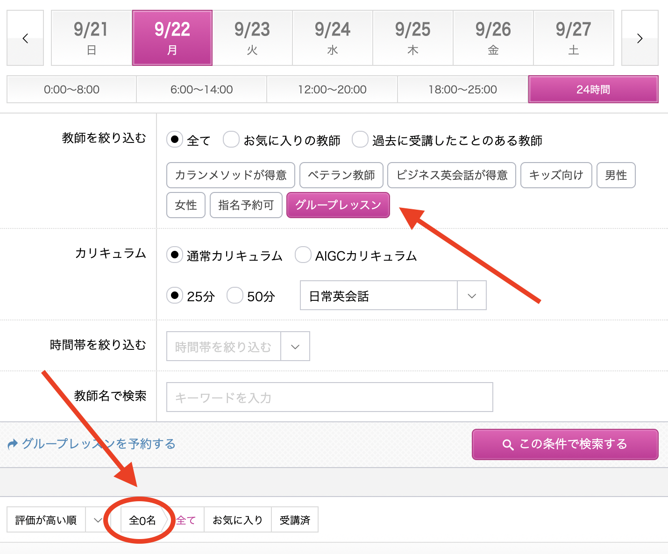This screenshot has width=668, height=554.
Task: Select the 18:00〜25:00 time range tab
Action: [462, 90]
